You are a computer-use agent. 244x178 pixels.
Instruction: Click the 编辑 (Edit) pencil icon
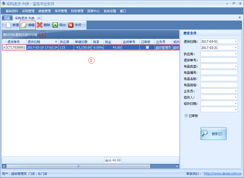click(24, 25)
